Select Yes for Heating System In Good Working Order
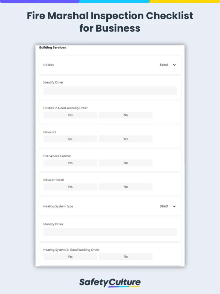 pos(70,257)
